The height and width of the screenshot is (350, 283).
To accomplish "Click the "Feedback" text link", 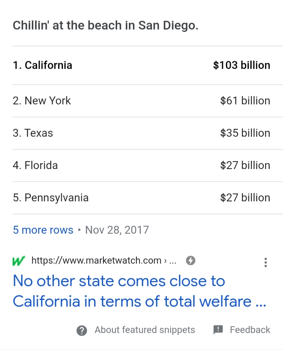I will point(250,330).
